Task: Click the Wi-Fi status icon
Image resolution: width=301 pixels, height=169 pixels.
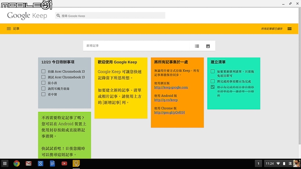Action: 278,164
